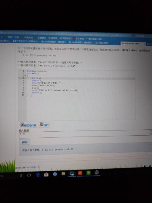The image size is (152, 203).
Task: Click inside the 输入数据 input field
Action: [x=85, y=135]
